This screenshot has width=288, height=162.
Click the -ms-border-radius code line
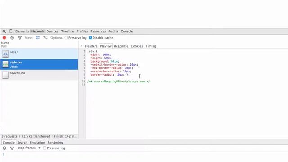coord(111,71)
